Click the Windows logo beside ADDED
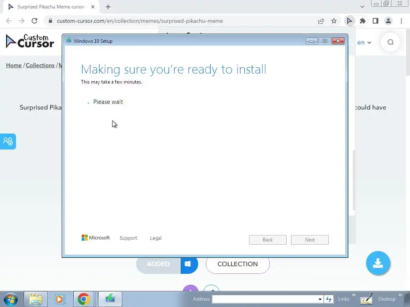This screenshot has height=307, width=410. [188, 264]
